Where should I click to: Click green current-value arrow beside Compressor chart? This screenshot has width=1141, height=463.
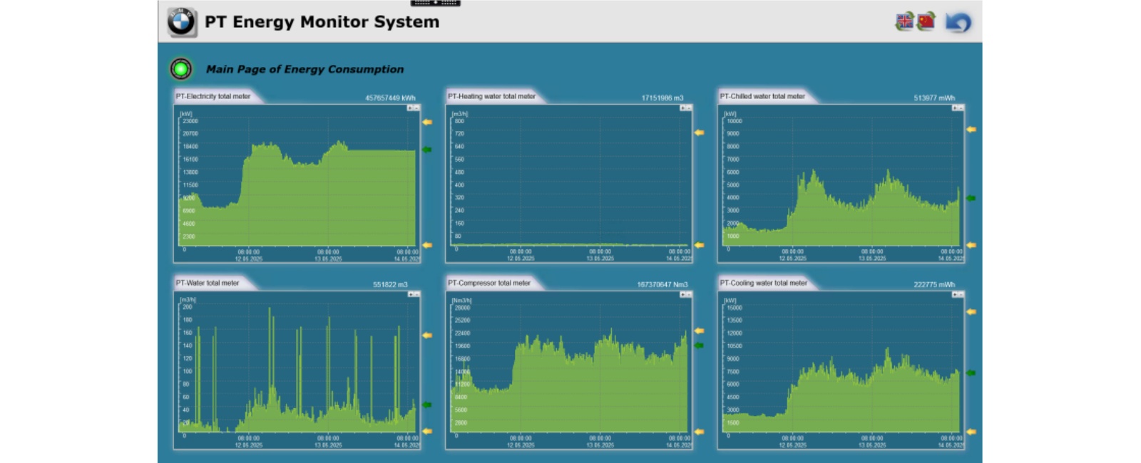pos(700,345)
